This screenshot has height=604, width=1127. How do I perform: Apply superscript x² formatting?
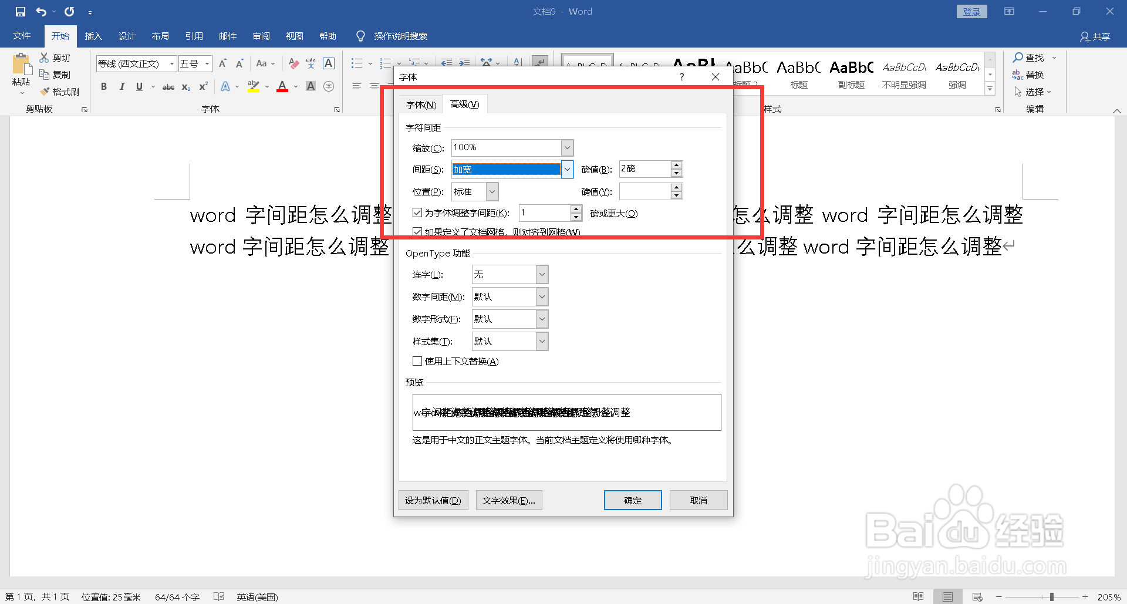203,86
